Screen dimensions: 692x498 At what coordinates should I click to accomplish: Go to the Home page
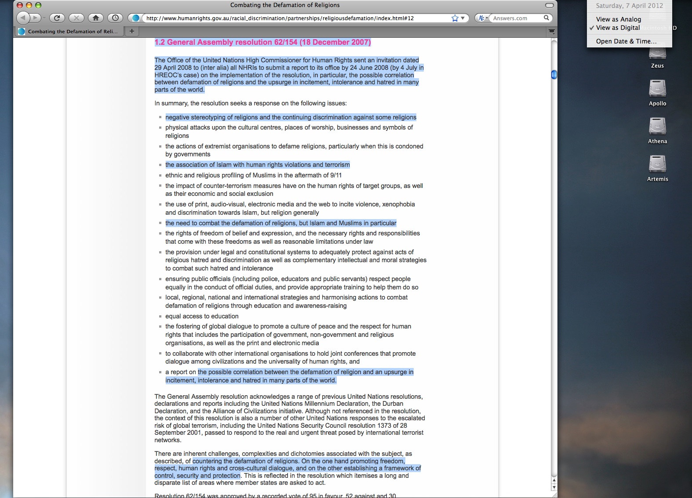tap(95, 18)
